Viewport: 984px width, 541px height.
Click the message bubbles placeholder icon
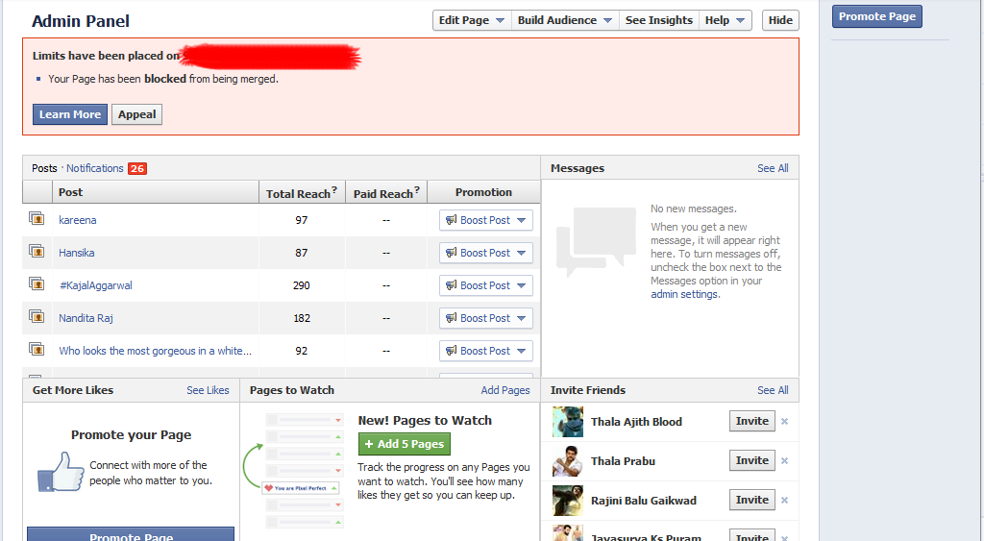[596, 241]
